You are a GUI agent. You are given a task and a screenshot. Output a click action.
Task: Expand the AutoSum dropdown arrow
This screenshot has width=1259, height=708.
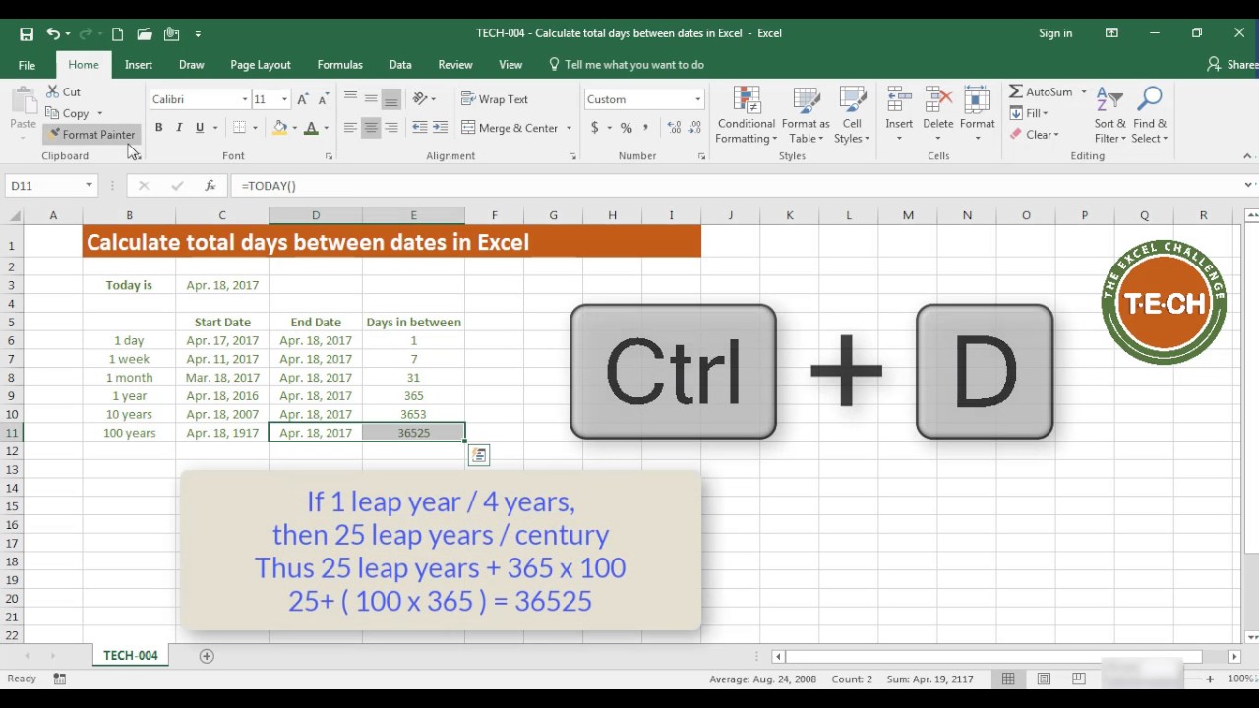[x=1084, y=92]
